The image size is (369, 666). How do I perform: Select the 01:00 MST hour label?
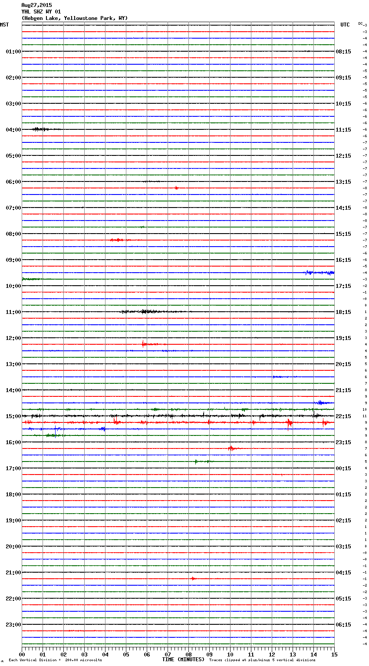[x=13, y=52]
